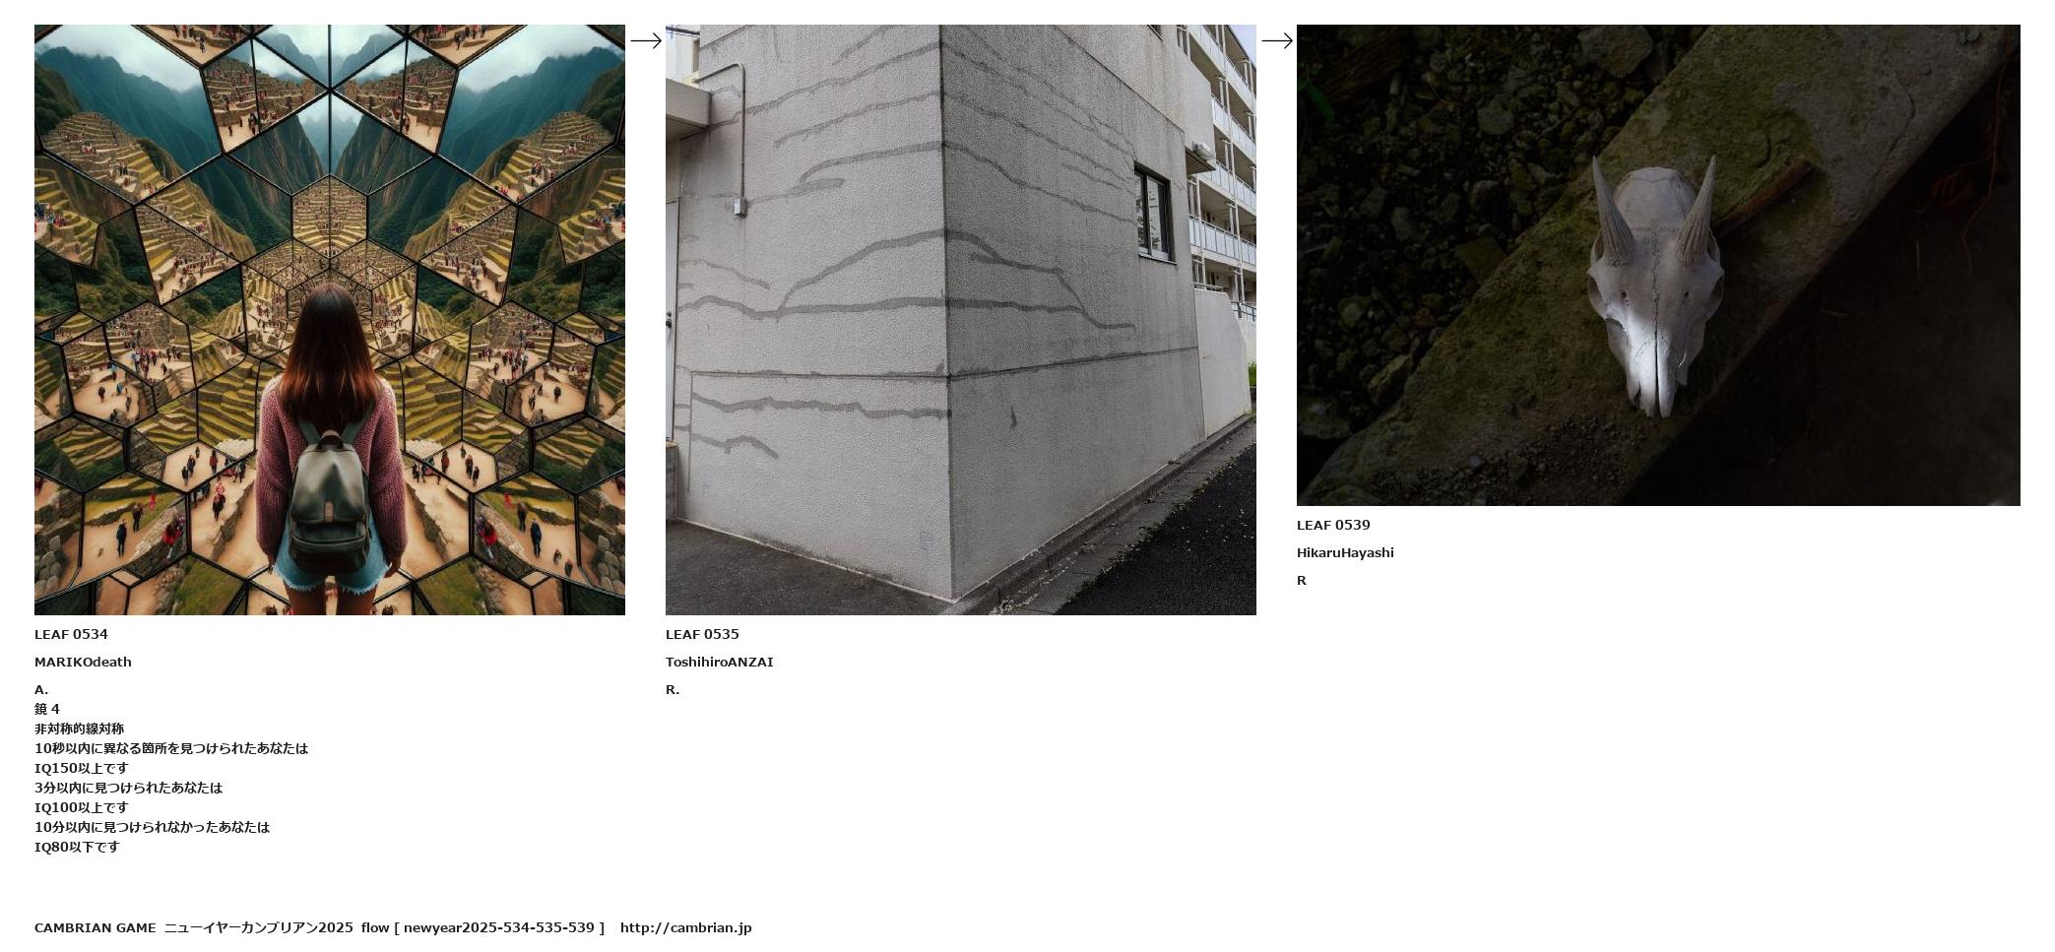
Task: Click the CAMBRIAN GAME footer title
Action: [96, 927]
